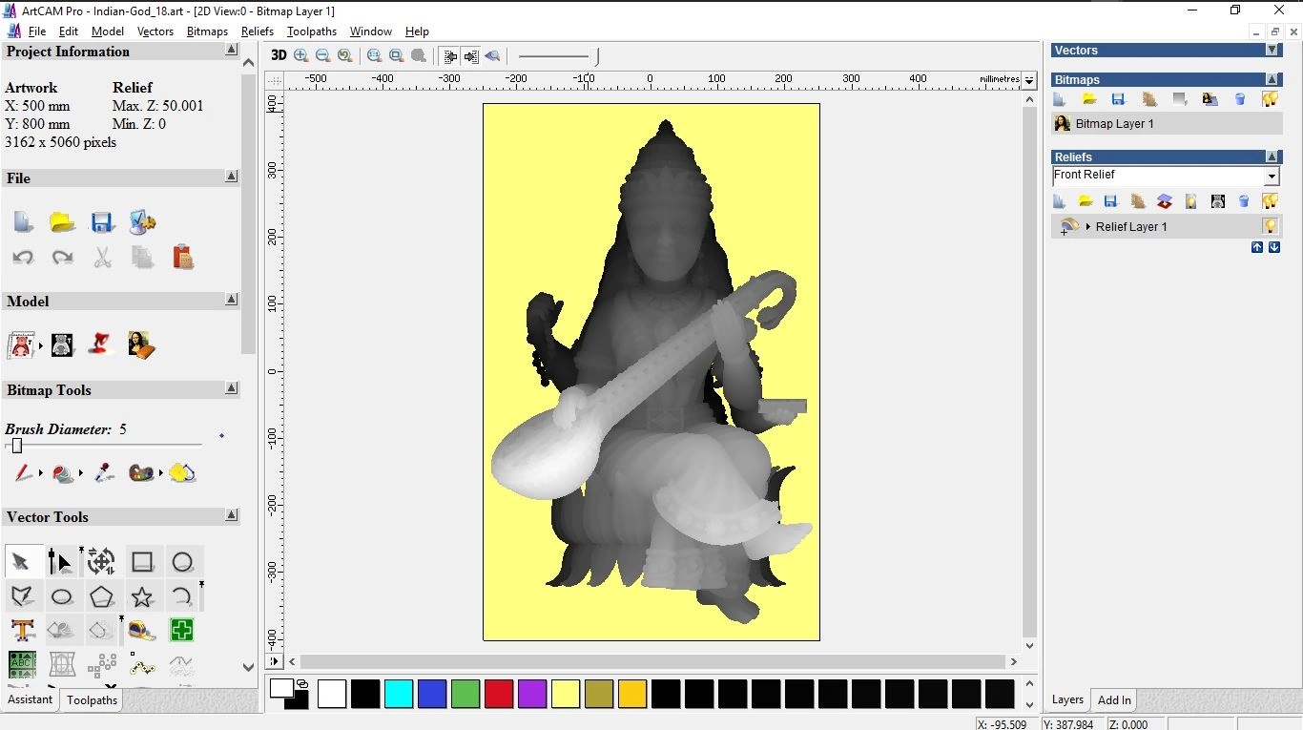
Task: Select the star shape vector tool
Action: [x=142, y=597]
